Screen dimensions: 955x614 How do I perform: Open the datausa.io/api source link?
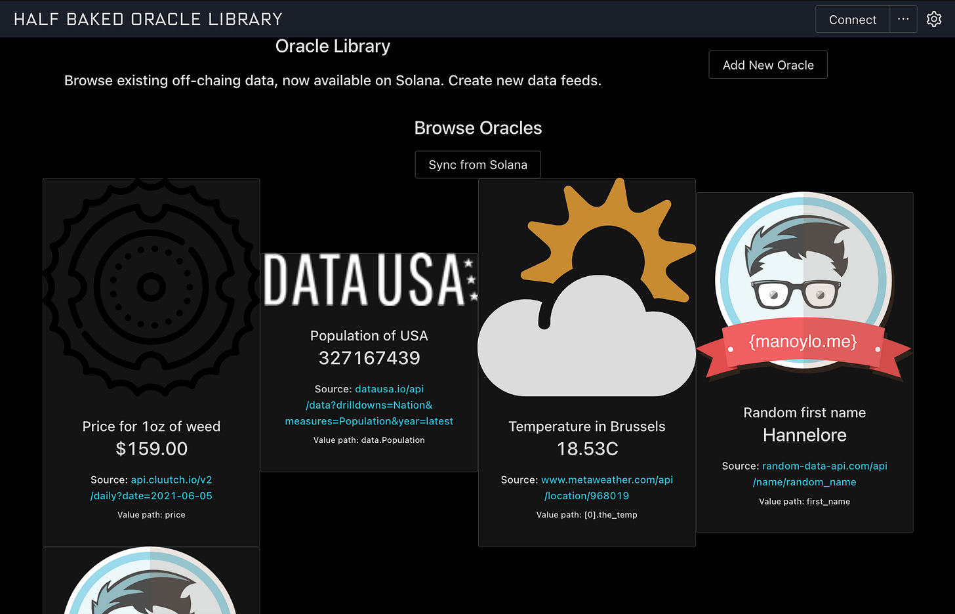[369, 405]
